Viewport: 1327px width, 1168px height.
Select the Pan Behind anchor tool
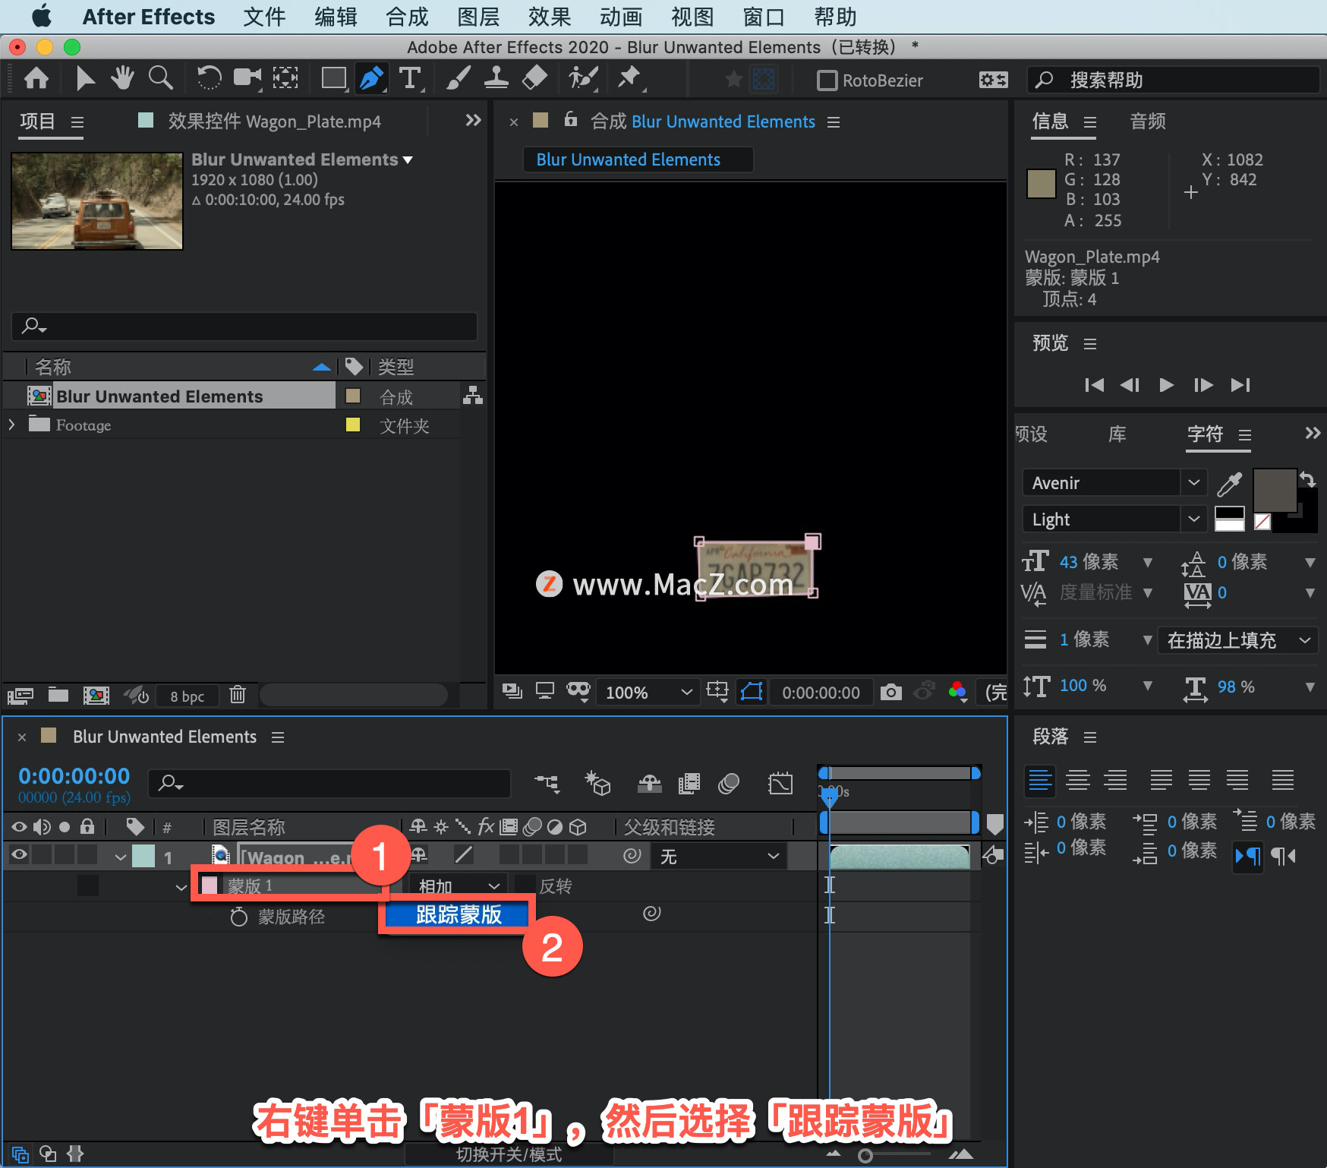(285, 77)
